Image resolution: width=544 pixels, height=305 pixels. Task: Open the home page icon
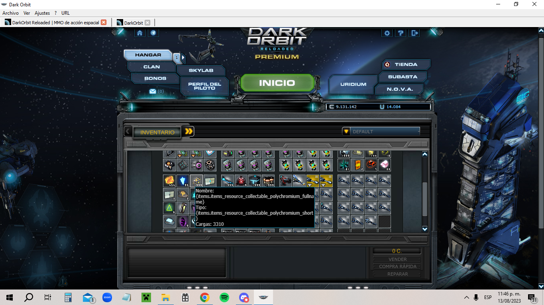(139, 33)
